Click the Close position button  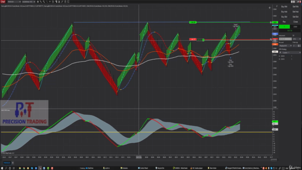(x=295, y=22)
